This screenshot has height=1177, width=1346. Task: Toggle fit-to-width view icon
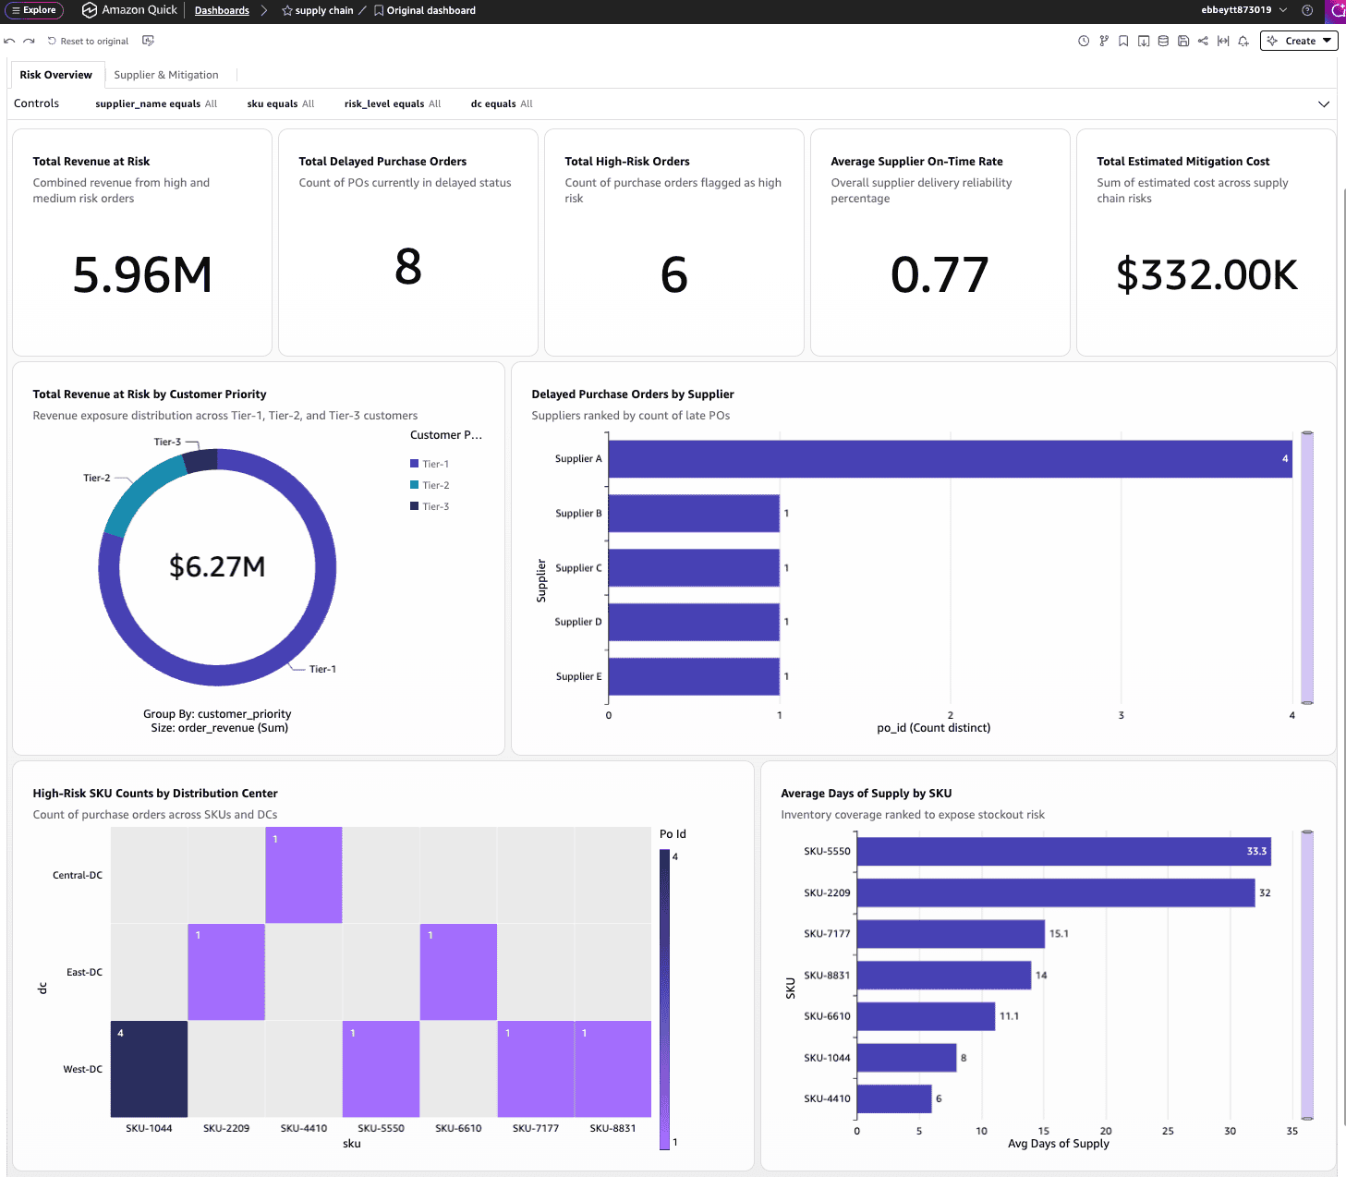pyautogui.click(x=1223, y=41)
